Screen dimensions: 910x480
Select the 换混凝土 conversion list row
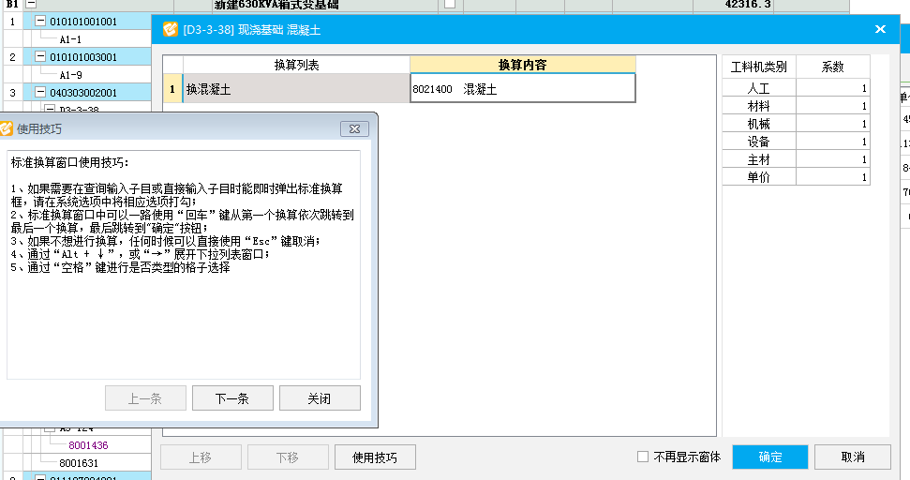click(x=296, y=89)
